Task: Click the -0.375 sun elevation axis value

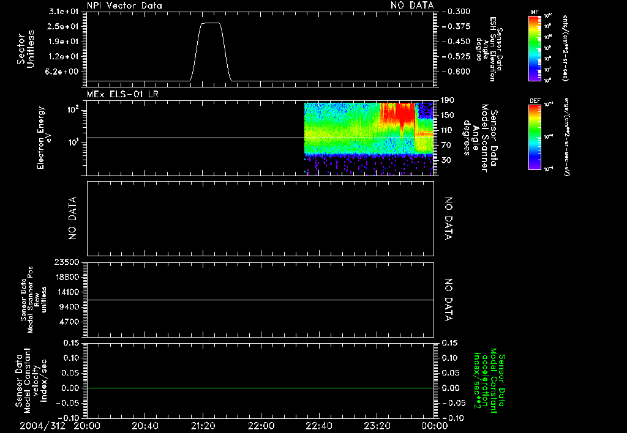Action: coord(456,26)
